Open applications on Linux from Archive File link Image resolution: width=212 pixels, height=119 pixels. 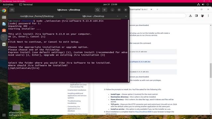tap(78, 85)
